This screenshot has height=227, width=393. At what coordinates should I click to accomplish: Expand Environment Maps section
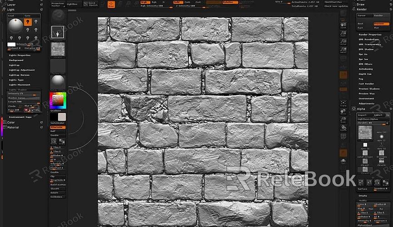coord(20,117)
